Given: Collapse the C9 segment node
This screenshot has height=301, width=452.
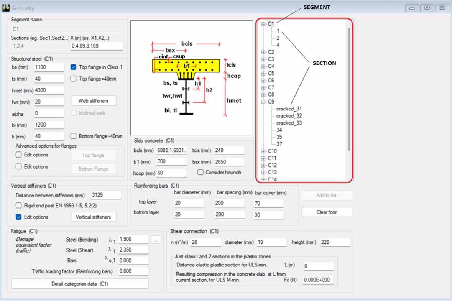Looking at the screenshot, I should tap(263, 102).
